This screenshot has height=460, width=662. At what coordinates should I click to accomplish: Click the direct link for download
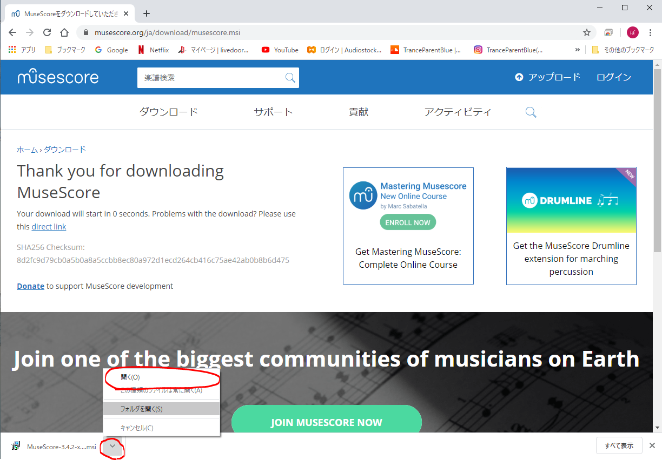pyautogui.click(x=49, y=227)
